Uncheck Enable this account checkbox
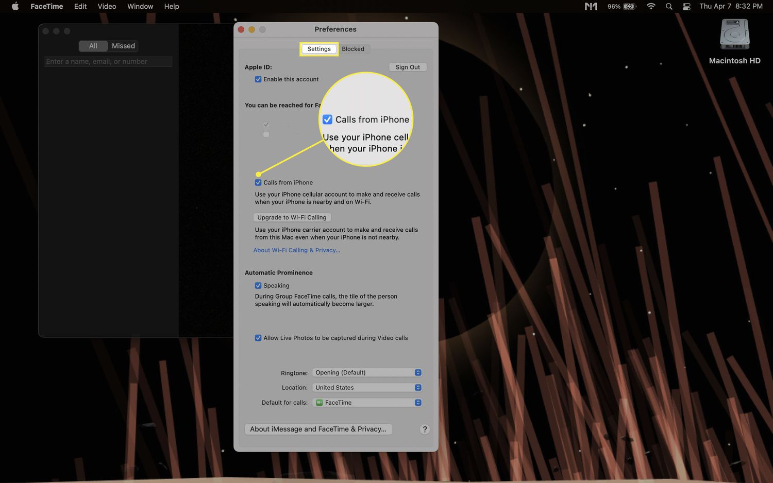 click(x=258, y=79)
